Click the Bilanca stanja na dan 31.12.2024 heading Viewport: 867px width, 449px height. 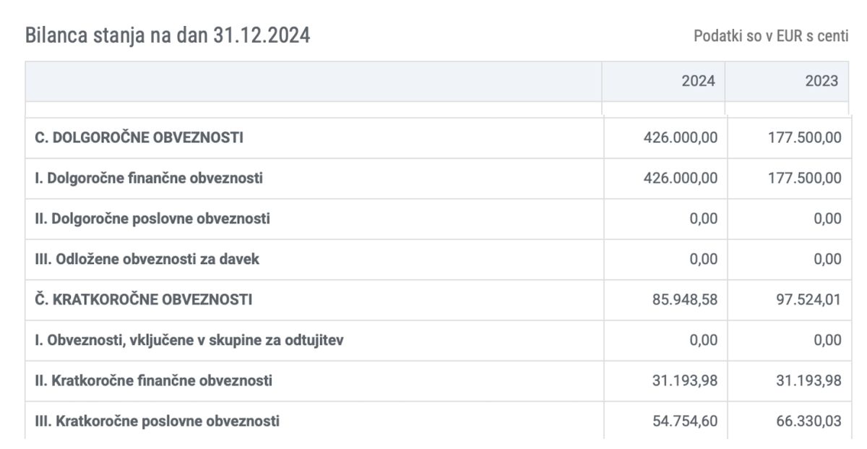click(x=168, y=35)
